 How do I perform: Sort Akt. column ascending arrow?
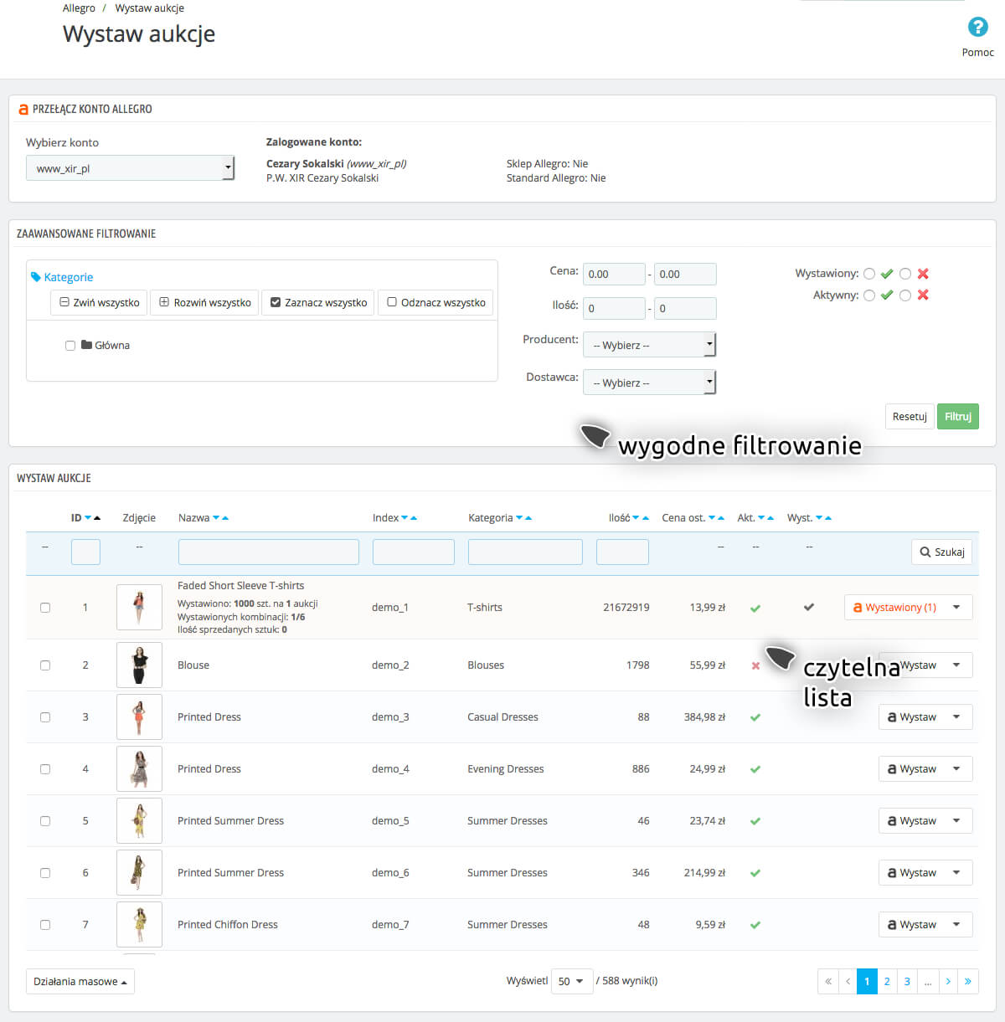770,518
